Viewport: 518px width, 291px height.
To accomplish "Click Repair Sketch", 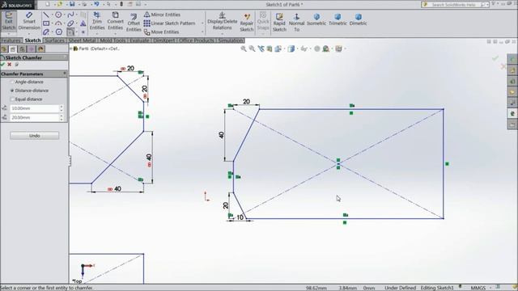I will [x=246, y=23].
